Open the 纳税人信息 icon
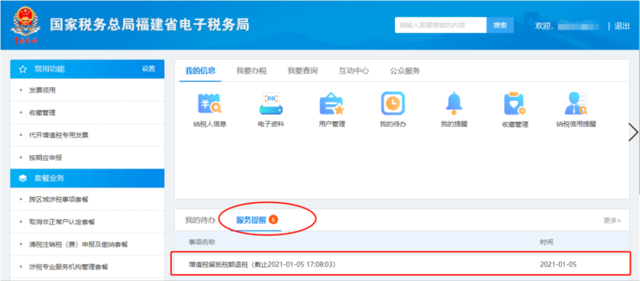This screenshot has height=281, width=640. click(x=209, y=104)
